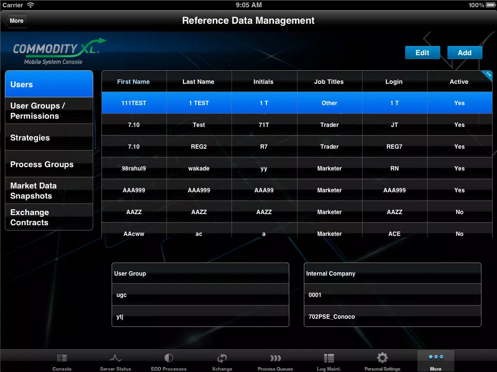The width and height of the screenshot is (497, 372).
Task: Open Process Groups in the sidebar
Action: (49, 164)
